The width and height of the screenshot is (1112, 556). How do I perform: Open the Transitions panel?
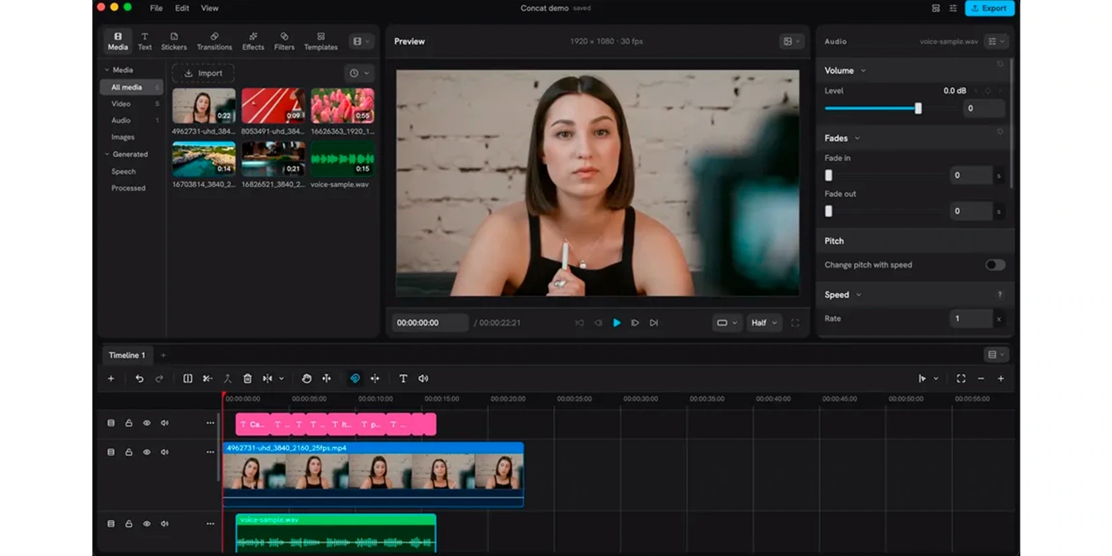coord(214,41)
